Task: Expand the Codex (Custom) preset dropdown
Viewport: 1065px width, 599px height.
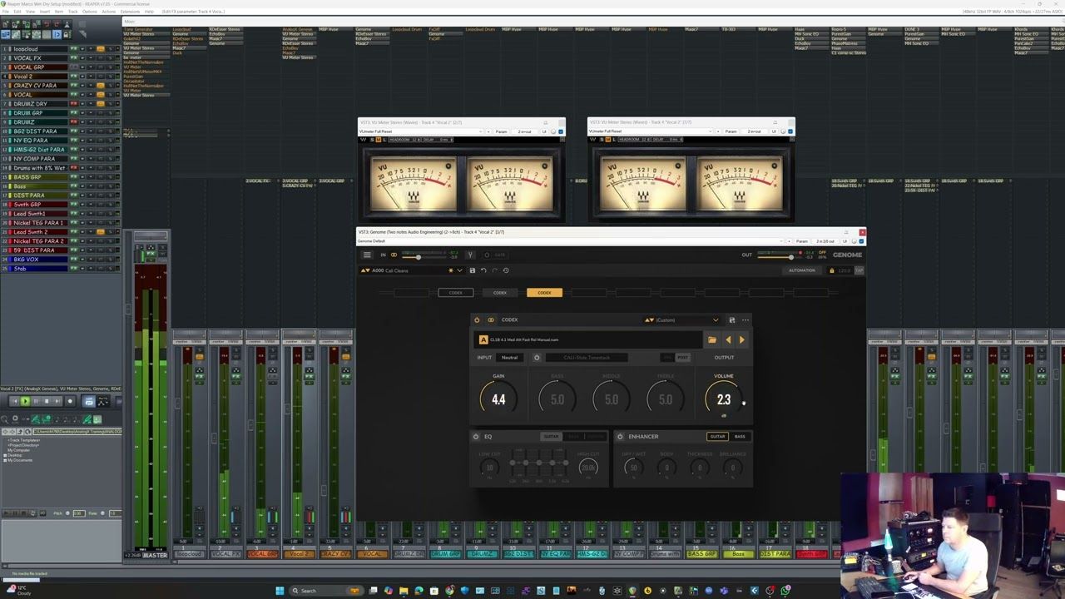Action: pos(716,319)
